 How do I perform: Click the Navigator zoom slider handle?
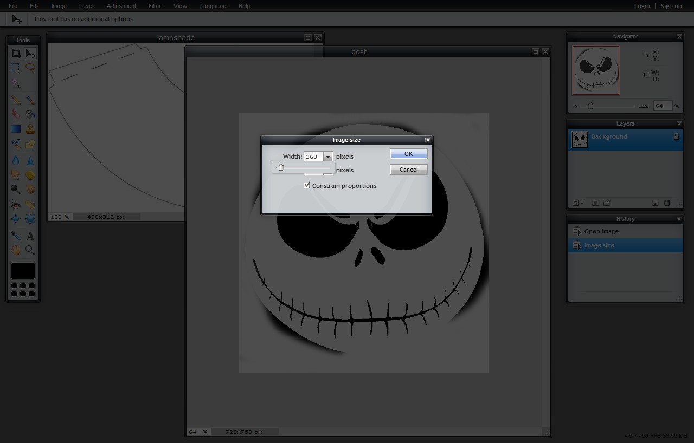click(x=590, y=106)
